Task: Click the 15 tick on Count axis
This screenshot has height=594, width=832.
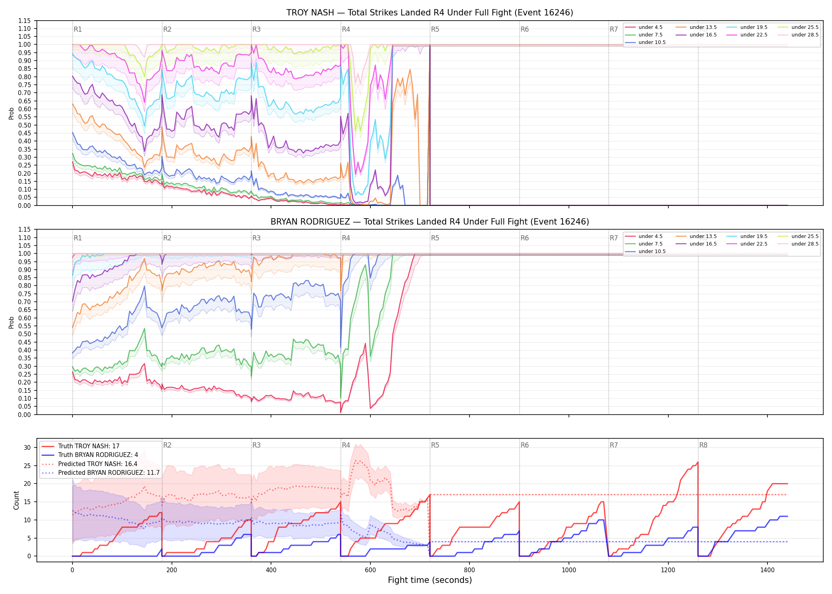Action: coord(27,502)
